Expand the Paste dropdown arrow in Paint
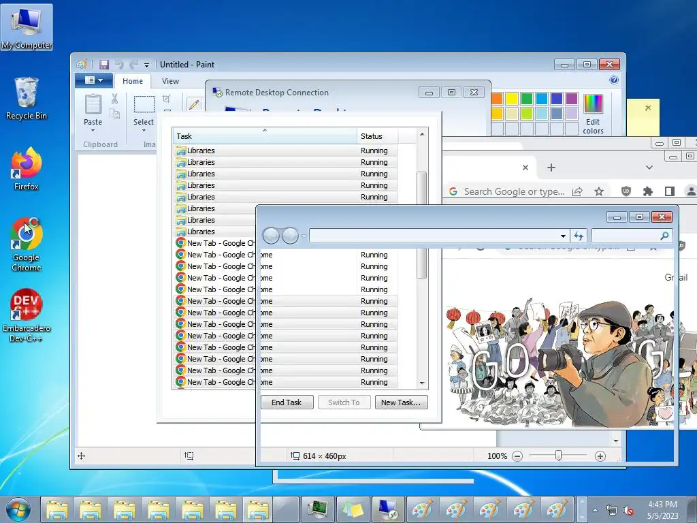 [93, 130]
